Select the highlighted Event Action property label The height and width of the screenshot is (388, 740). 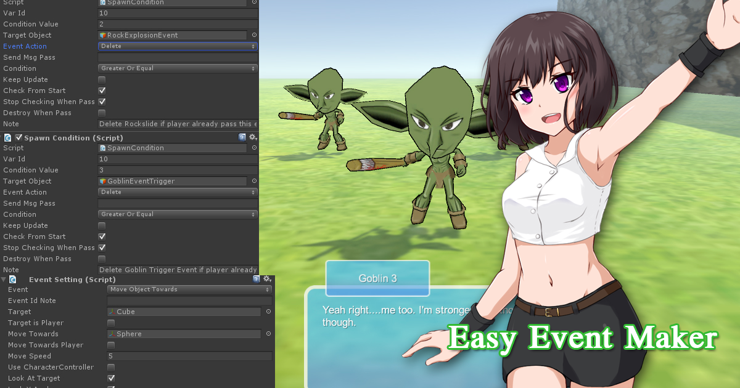25,46
